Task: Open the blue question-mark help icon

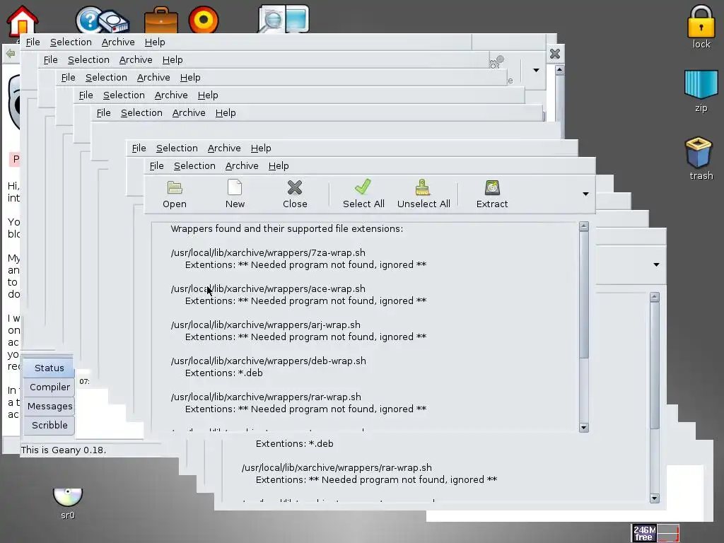Action: (x=89, y=19)
